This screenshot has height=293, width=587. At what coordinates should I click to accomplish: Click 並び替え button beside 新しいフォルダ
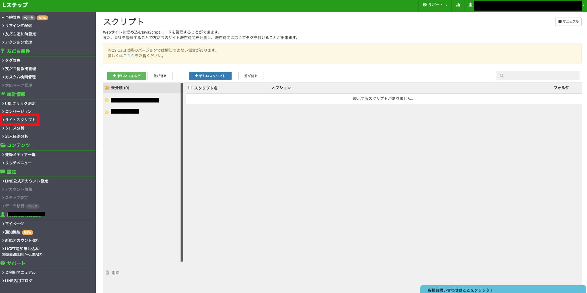tap(160, 76)
